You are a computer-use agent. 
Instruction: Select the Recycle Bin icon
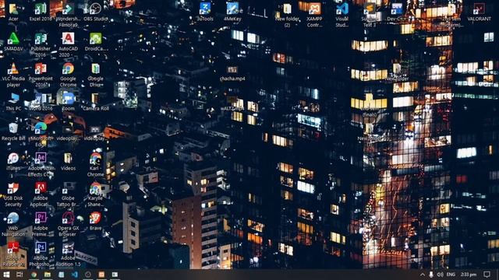coord(13,131)
